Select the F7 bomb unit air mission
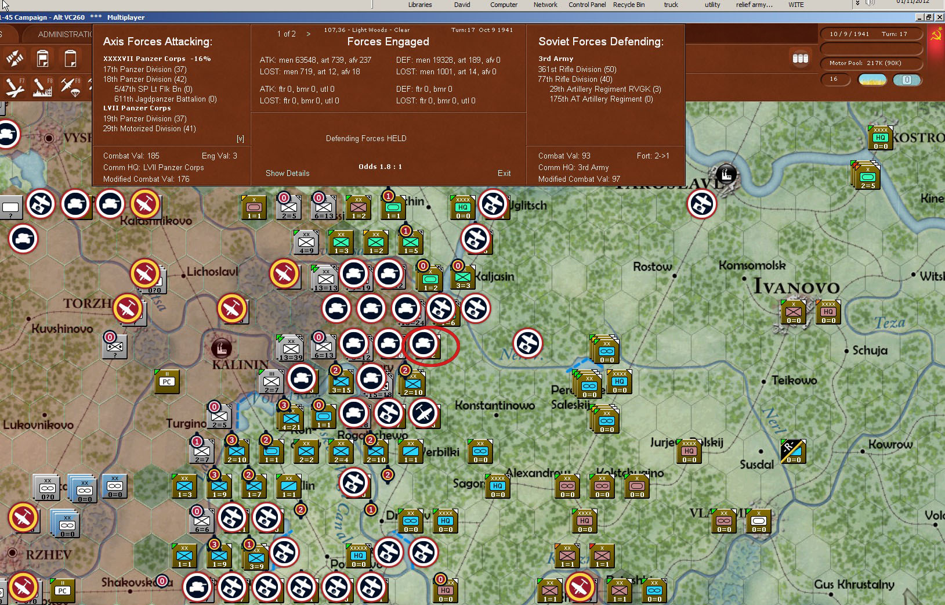Image resolution: width=945 pixels, height=605 pixels. 15,87
